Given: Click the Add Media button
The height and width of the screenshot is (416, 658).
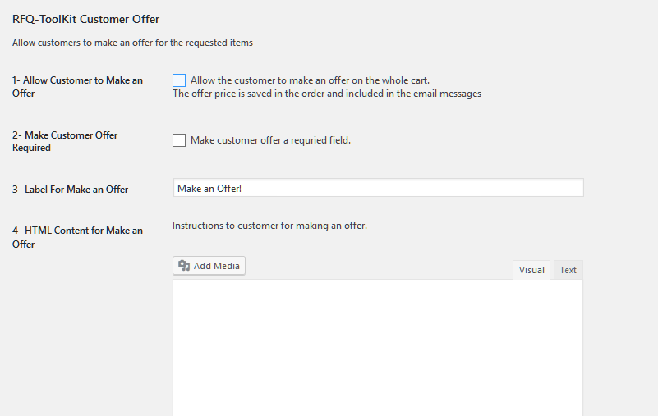Looking at the screenshot, I should (209, 266).
